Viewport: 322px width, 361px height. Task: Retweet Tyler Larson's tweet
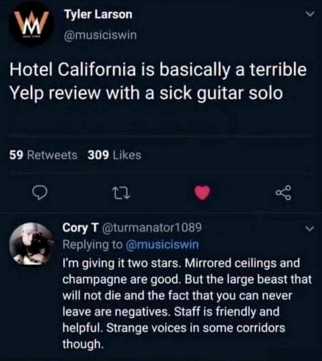pyautogui.click(x=121, y=193)
